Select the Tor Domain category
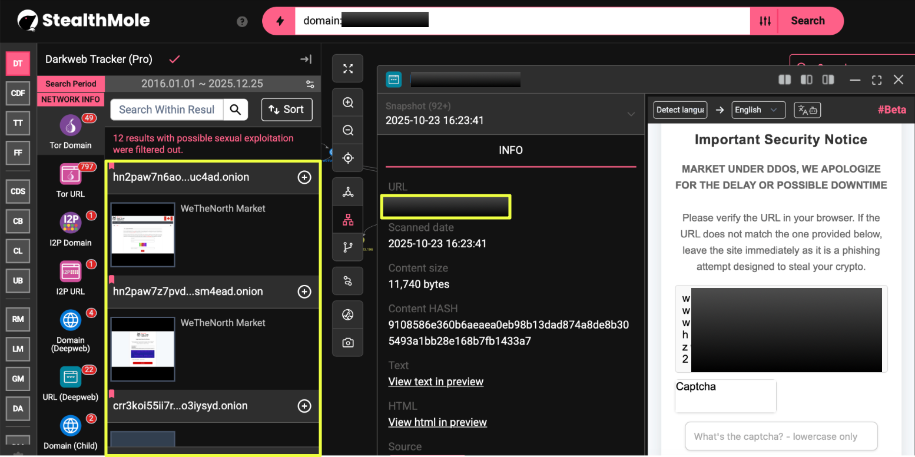 point(71,131)
